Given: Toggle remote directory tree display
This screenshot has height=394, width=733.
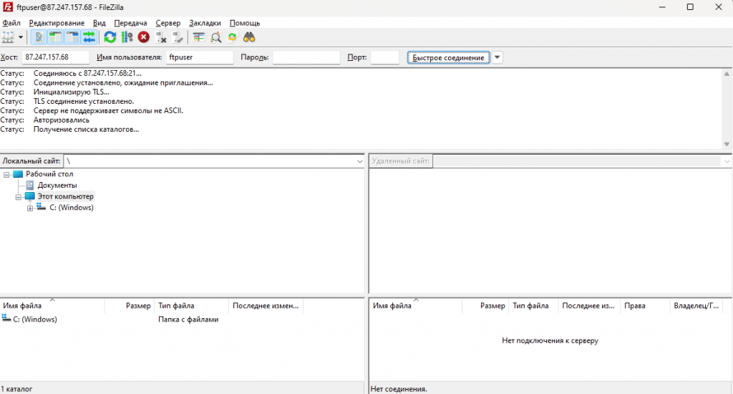Looking at the screenshot, I should coord(72,37).
